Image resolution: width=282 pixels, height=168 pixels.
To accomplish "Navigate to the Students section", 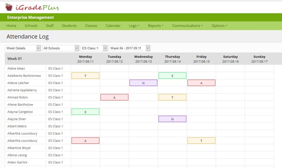I will tap(69, 26).
